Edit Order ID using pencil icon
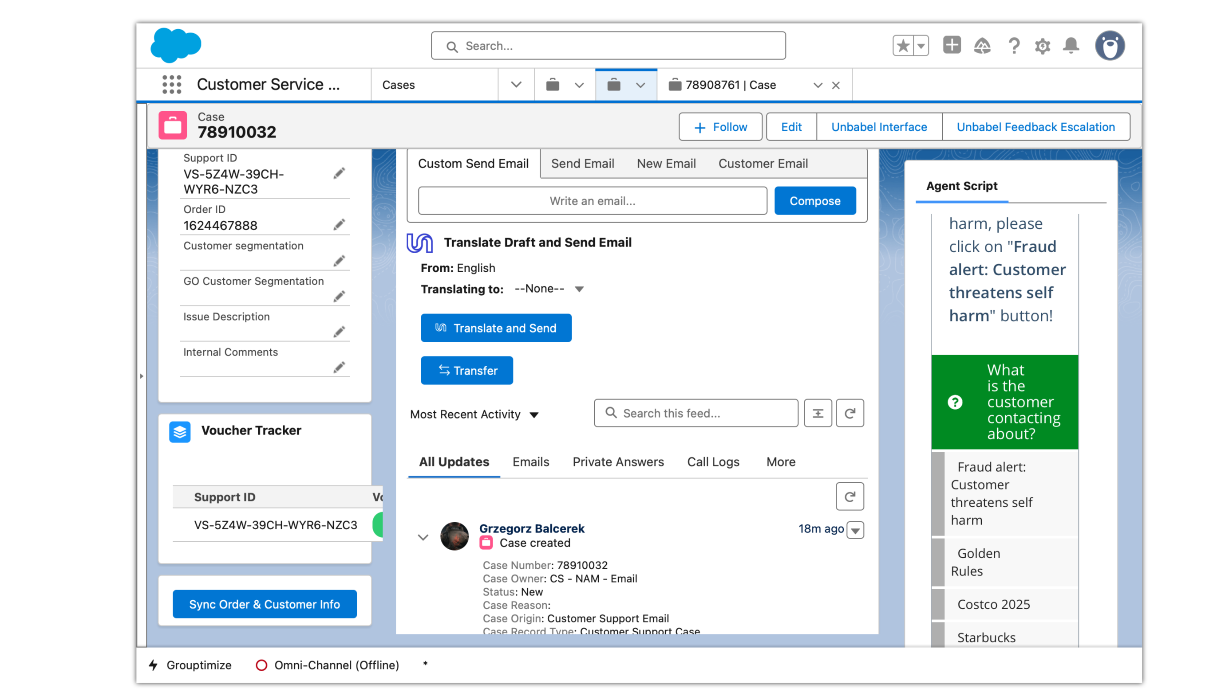Viewport: 1213px width, 692px height. pos(339,224)
